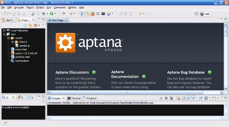The width and height of the screenshot is (229, 127).
Task: Toggle Scroll Lock in Console toolbar
Action: [x=183, y=98]
